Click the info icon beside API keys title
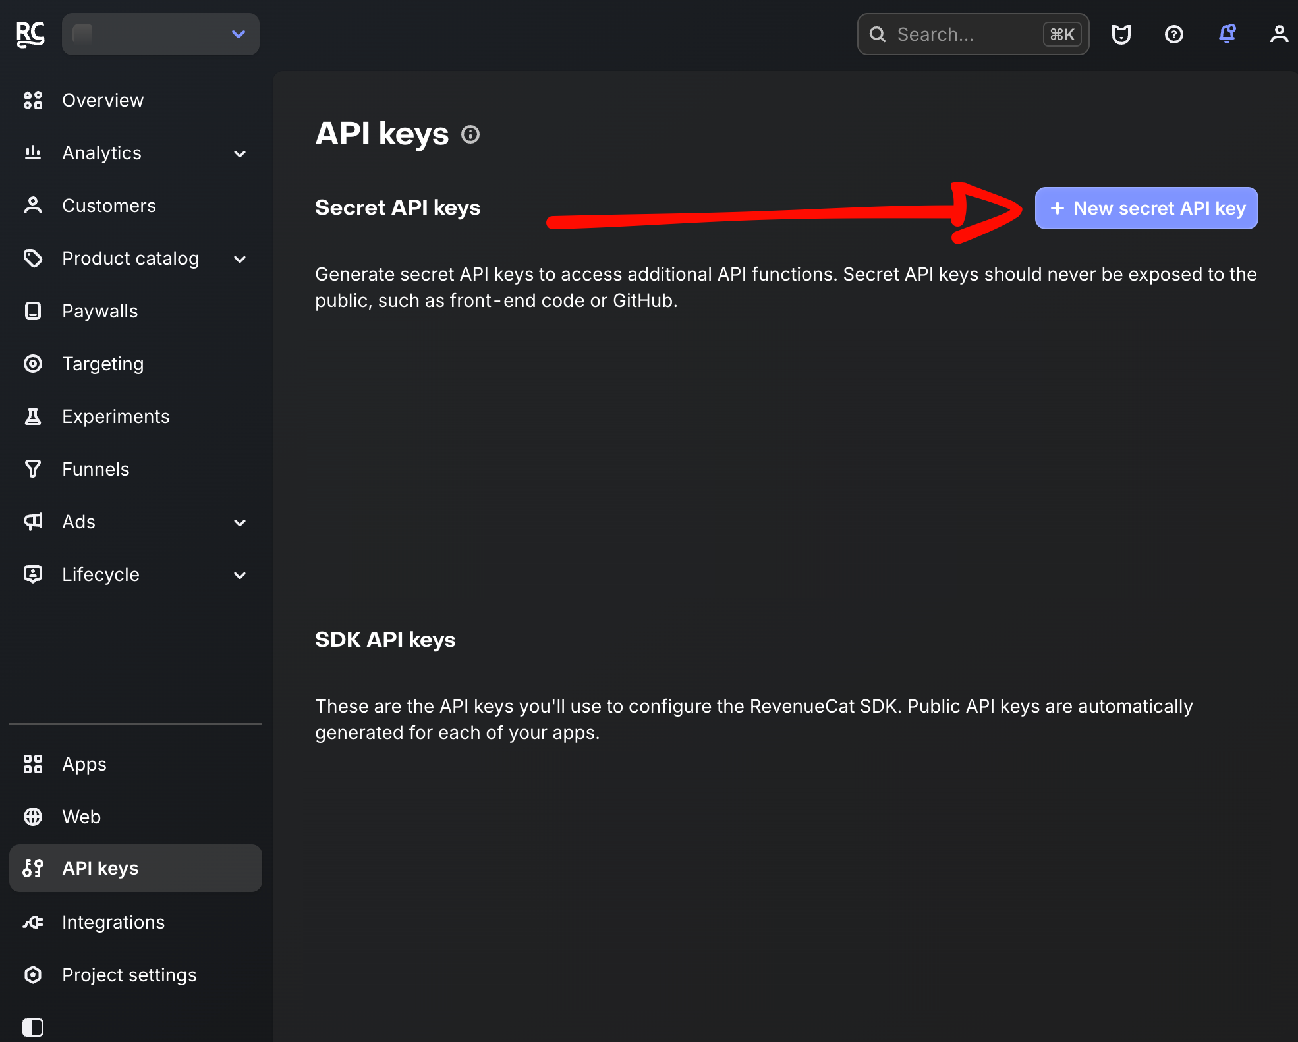 click(470, 134)
